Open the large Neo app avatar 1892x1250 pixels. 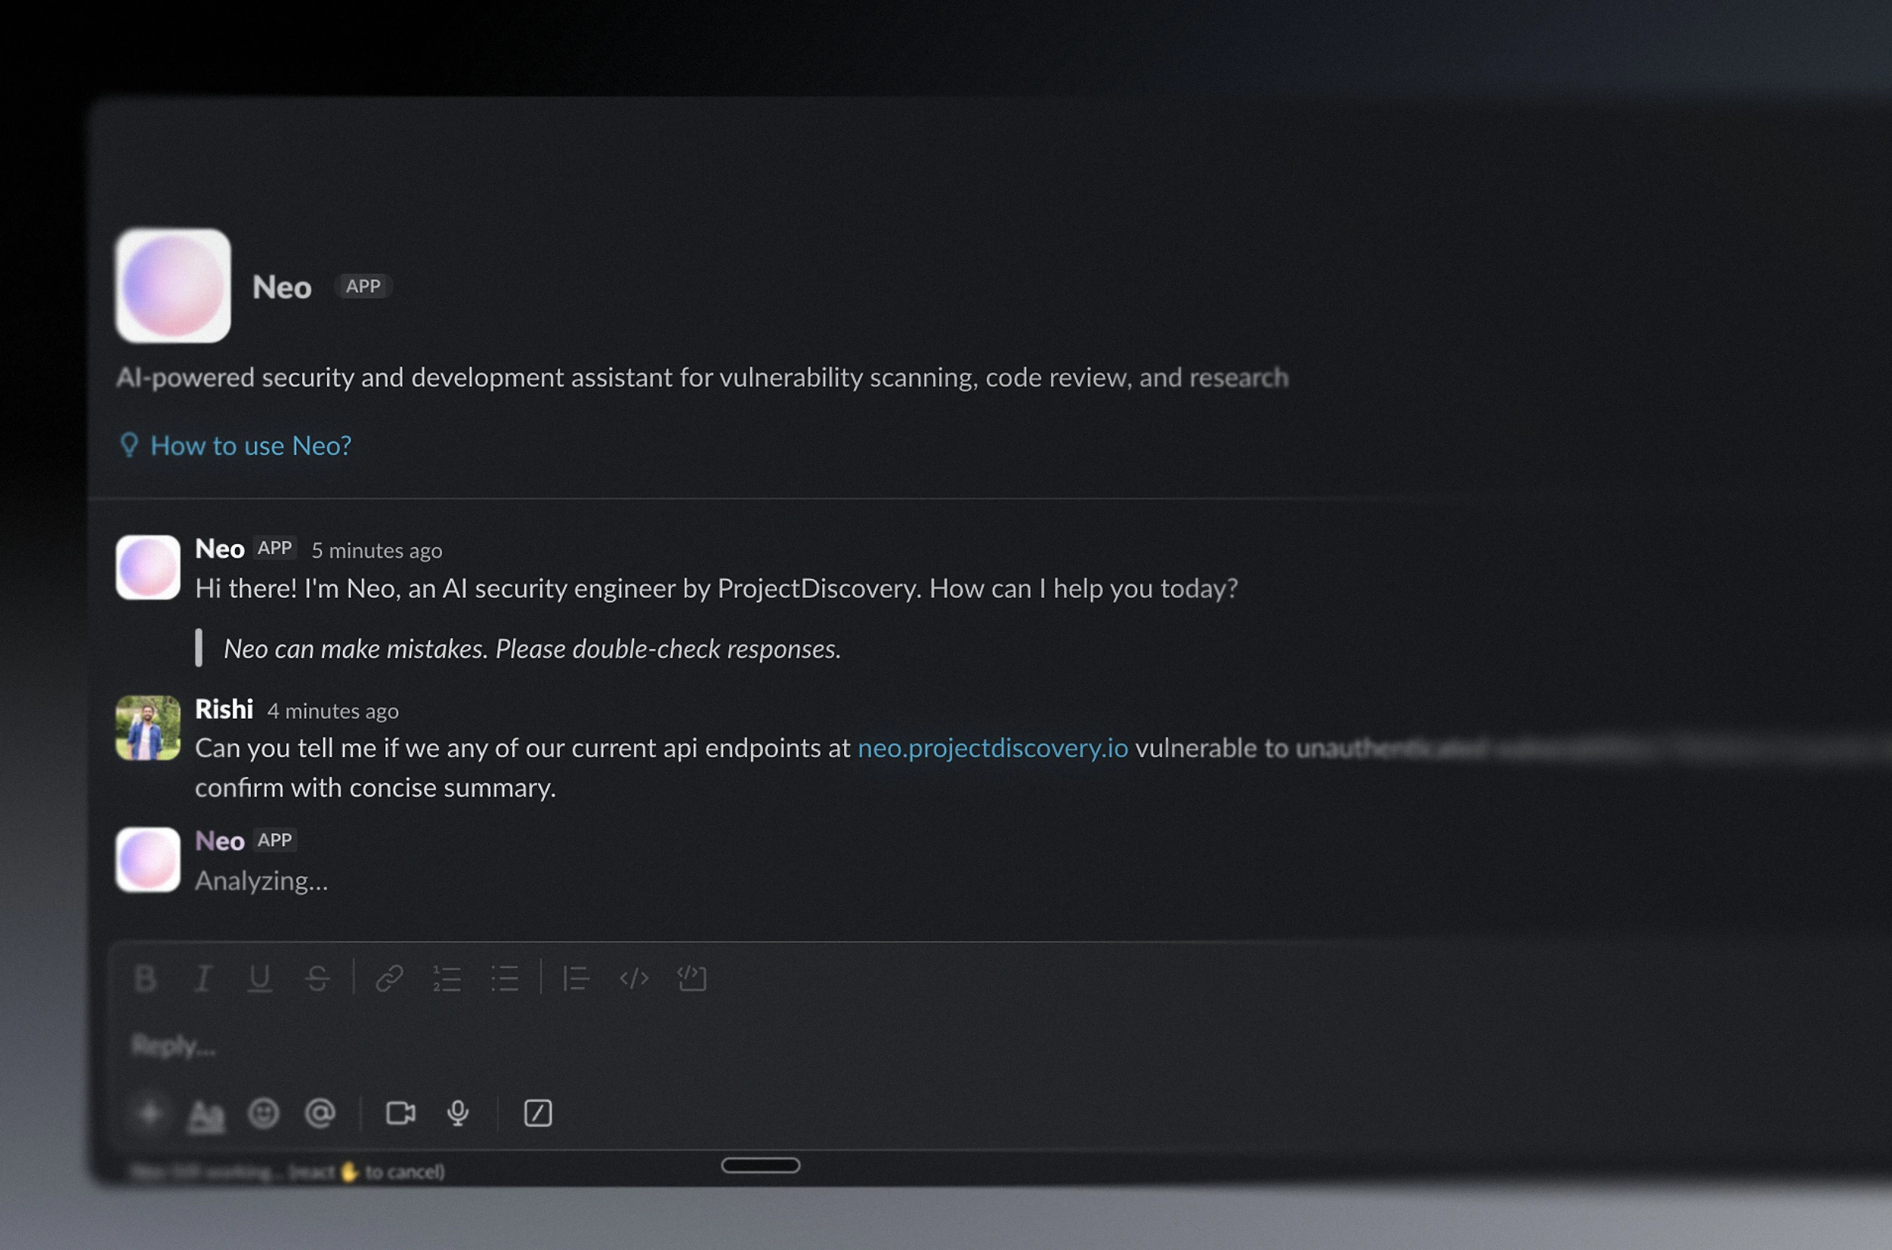(x=173, y=286)
